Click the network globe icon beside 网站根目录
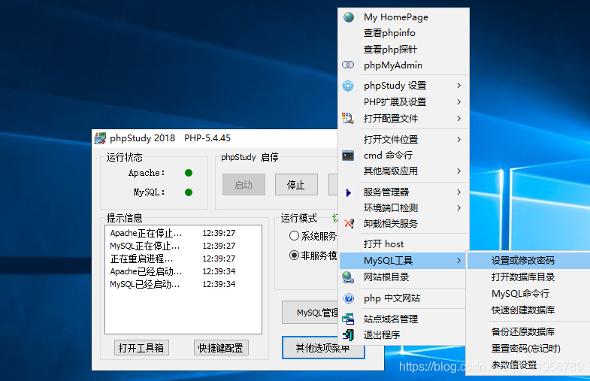 [348, 277]
